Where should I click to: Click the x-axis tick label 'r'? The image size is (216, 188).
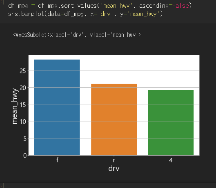(114, 160)
